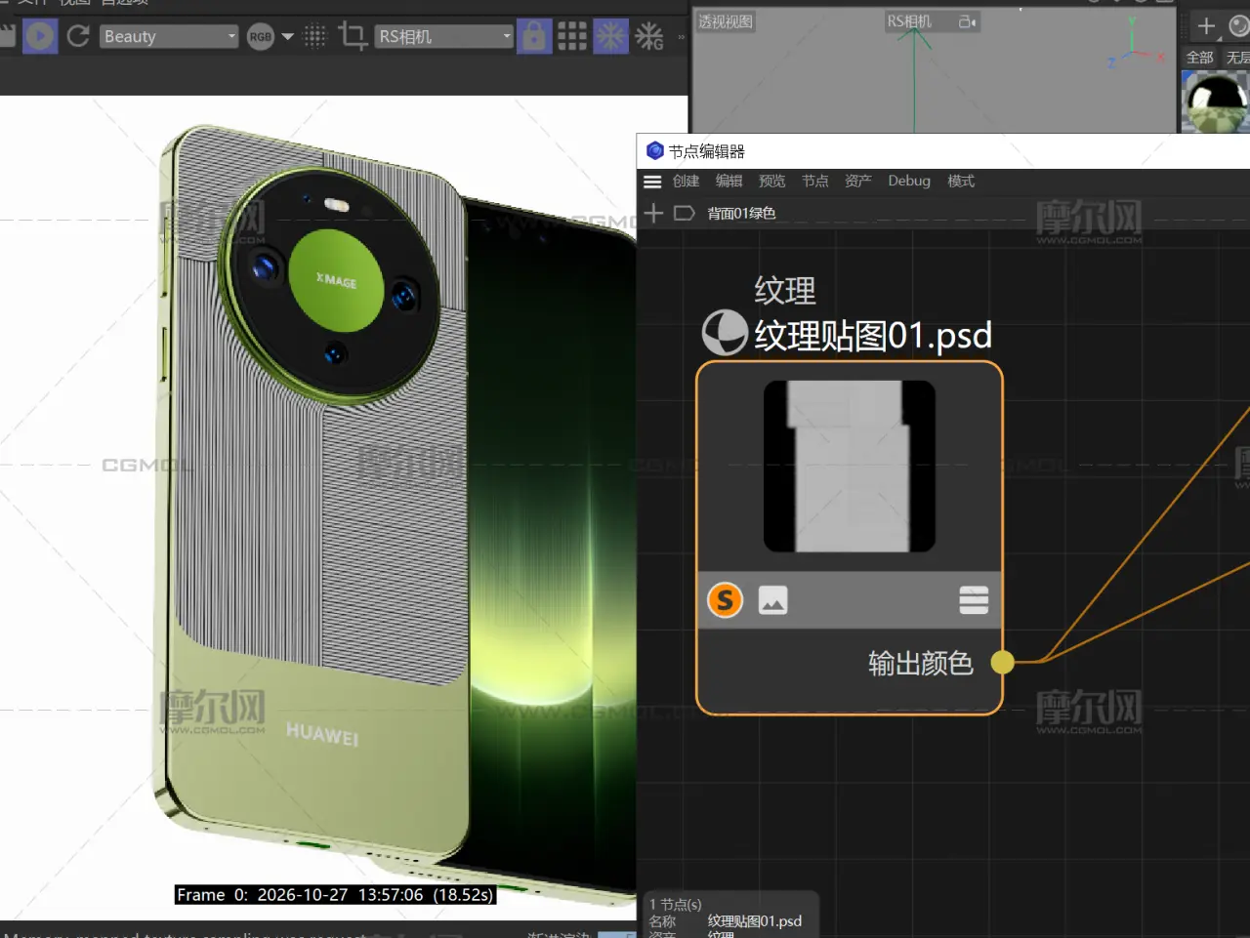Image resolution: width=1250 pixels, height=938 pixels.
Task: Click the image preview icon on texture node
Action: [x=772, y=600]
